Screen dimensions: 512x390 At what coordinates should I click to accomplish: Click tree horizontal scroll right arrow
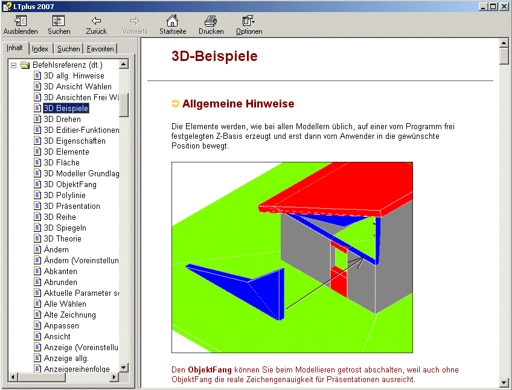pyautogui.click(x=114, y=377)
